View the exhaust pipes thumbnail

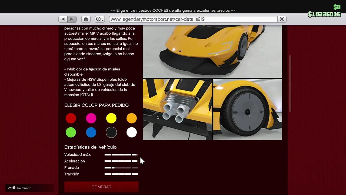pyautogui.click(x=177, y=109)
